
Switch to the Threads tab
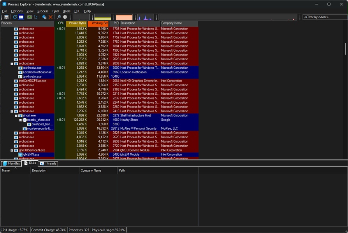(48, 163)
